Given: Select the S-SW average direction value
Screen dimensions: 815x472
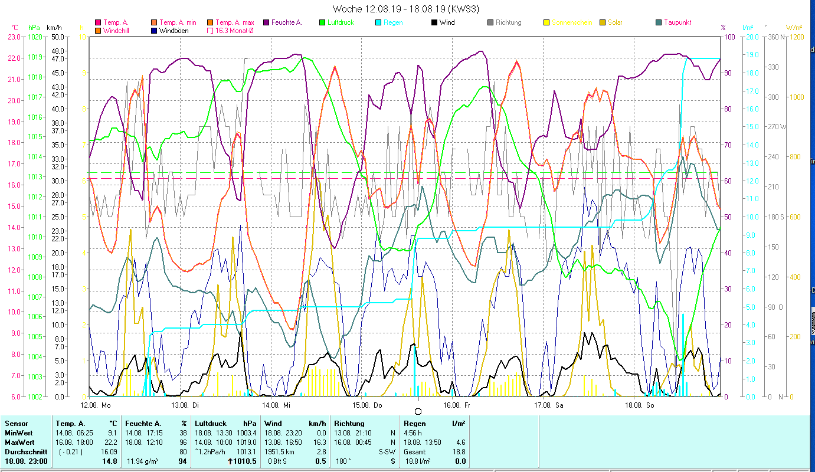Looking at the screenshot, I should (x=387, y=451).
